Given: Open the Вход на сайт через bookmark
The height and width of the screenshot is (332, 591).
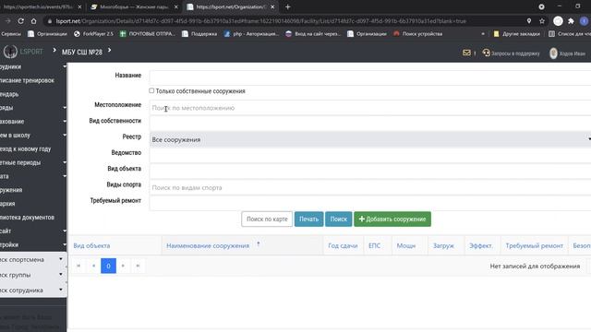Looking at the screenshot, I should pos(313,34).
